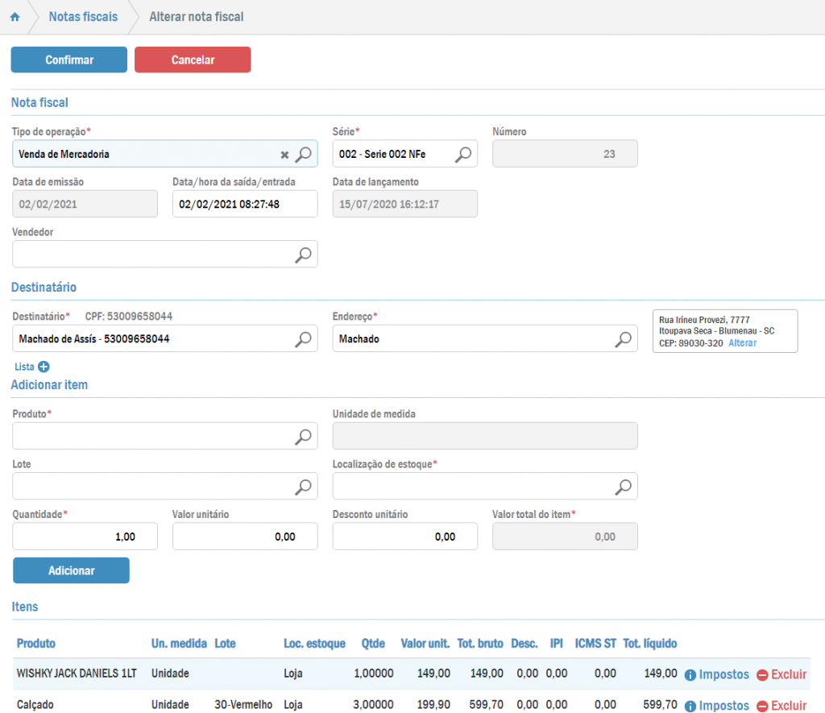The height and width of the screenshot is (713, 825).
Task: Click the Lista plus icon
Action: pyautogui.click(x=44, y=367)
